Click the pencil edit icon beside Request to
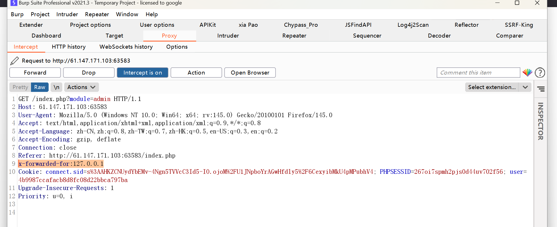 15,61
